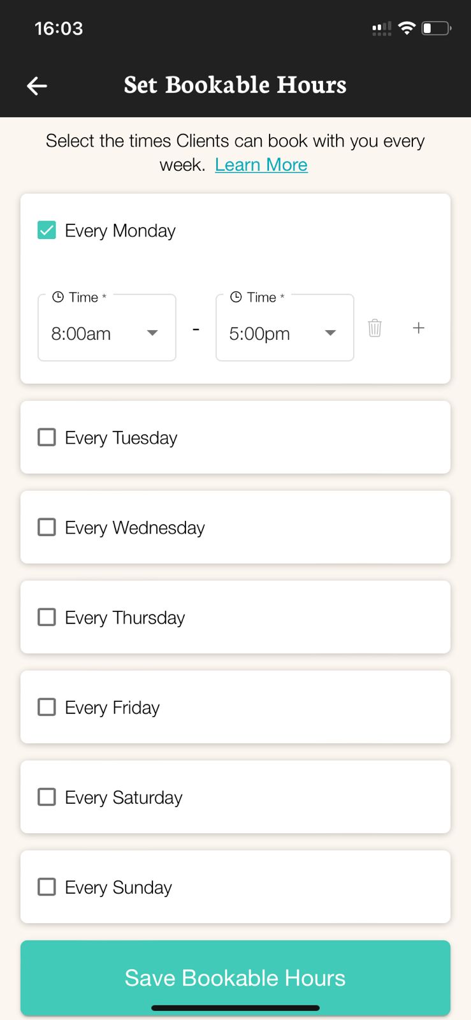Tap the back arrow icon

point(37,85)
